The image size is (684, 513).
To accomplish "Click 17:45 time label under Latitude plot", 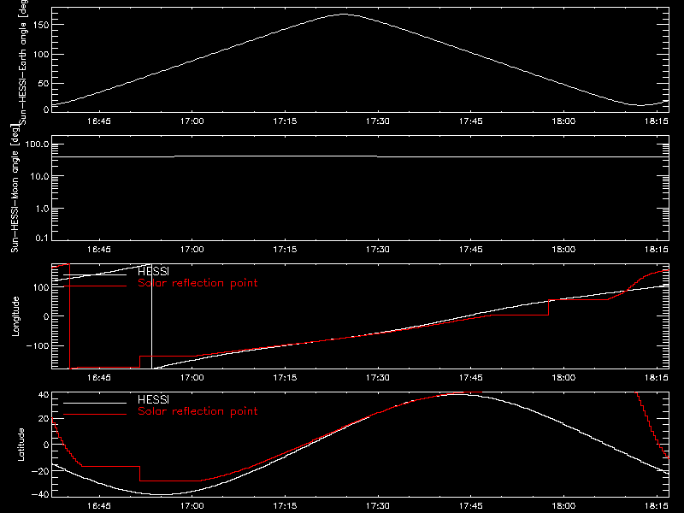I will click(x=471, y=505).
